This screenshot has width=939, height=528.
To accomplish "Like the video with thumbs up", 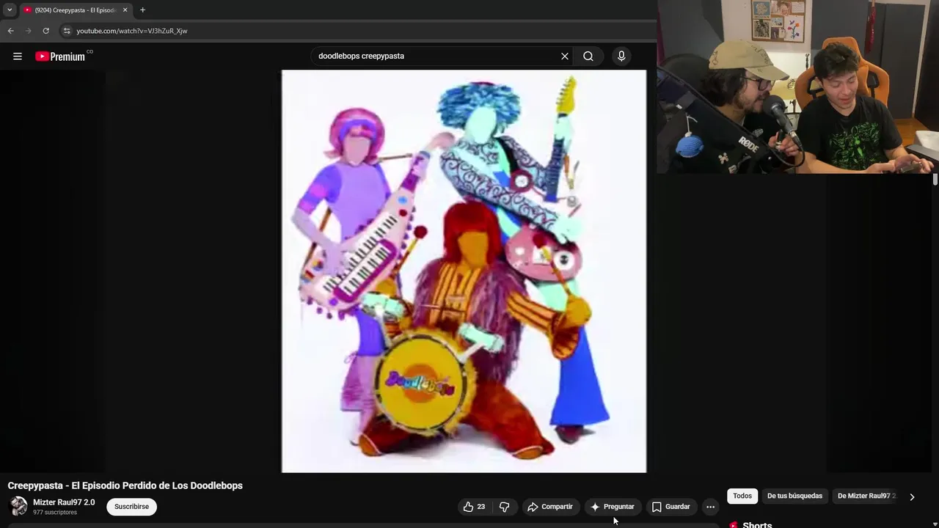I will point(474,507).
